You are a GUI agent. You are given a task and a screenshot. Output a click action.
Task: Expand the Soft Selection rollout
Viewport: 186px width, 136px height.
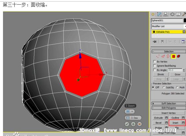169,103
